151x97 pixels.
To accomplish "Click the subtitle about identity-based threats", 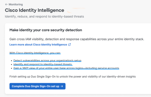I will [44, 17].
